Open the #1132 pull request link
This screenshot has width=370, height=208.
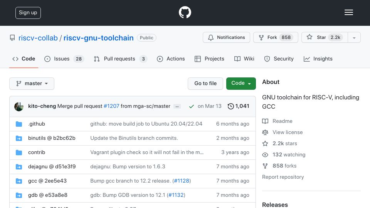coord(176,195)
